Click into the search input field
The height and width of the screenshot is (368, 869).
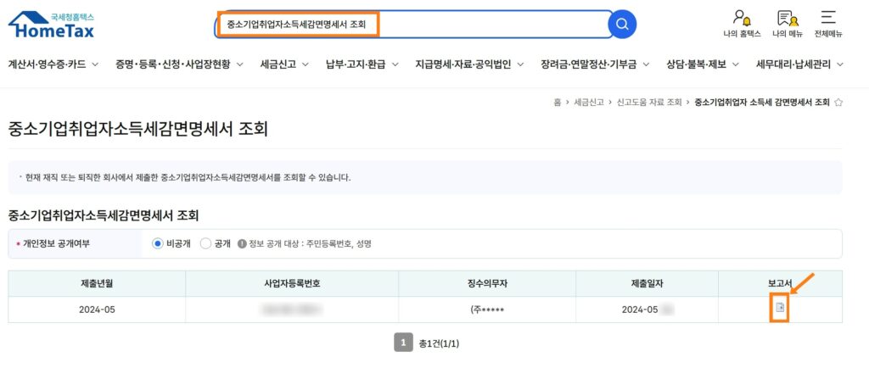pyautogui.click(x=414, y=25)
